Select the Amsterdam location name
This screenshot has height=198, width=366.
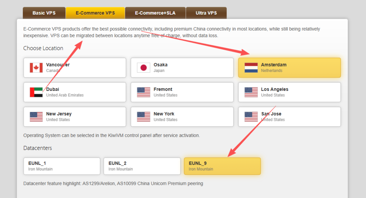[x=273, y=65]
